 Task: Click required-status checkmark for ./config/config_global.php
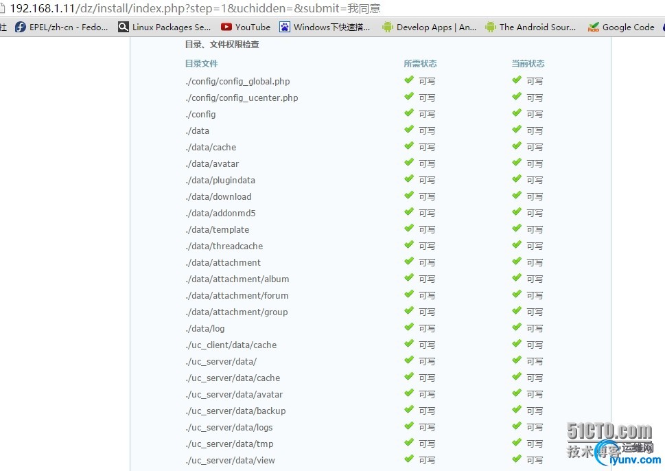[x=409, y=80]
